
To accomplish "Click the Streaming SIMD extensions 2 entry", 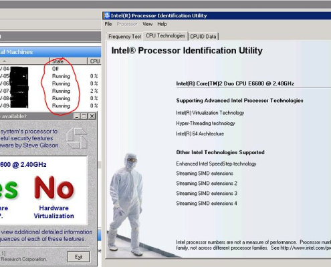I will coord(207,184).
